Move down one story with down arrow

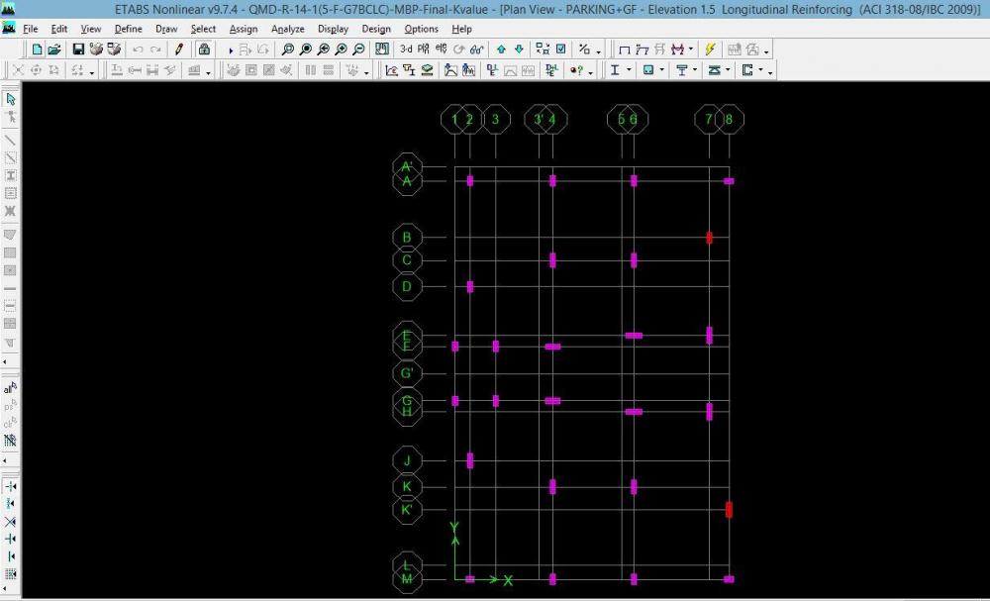click(519, 50)
